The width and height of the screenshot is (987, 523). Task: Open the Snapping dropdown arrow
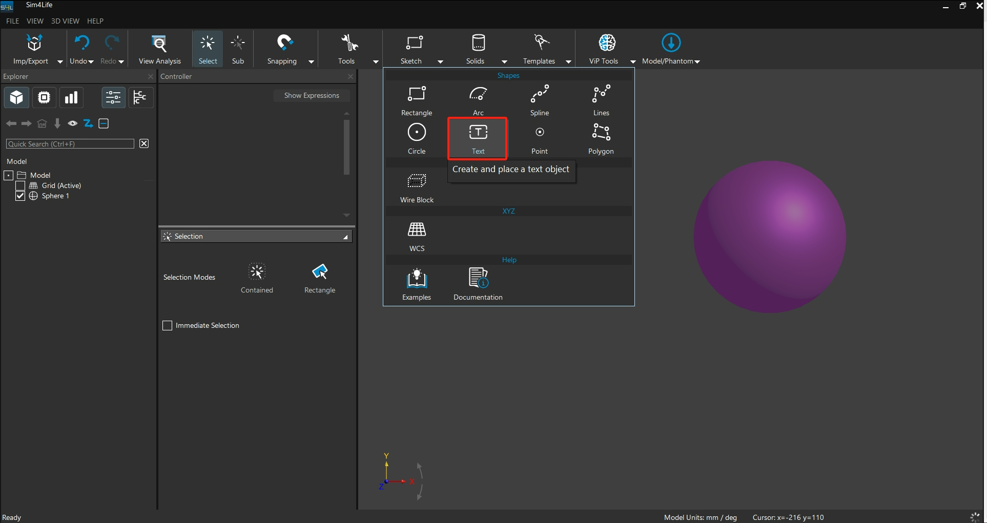(x=311, y=61)
